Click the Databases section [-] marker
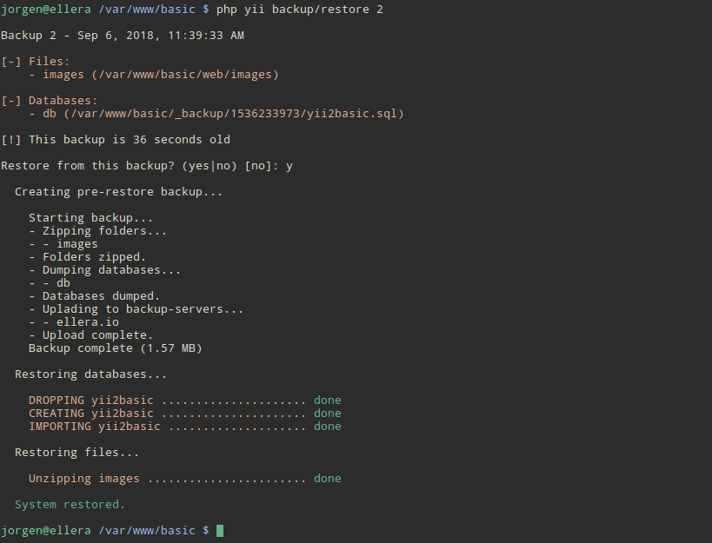The width and height of the screenshot is (712, 543). [11, 100]
